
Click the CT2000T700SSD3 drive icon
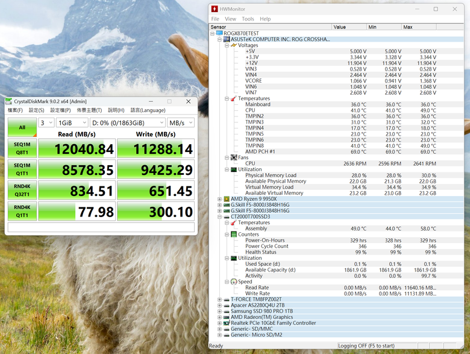[227, 217]
